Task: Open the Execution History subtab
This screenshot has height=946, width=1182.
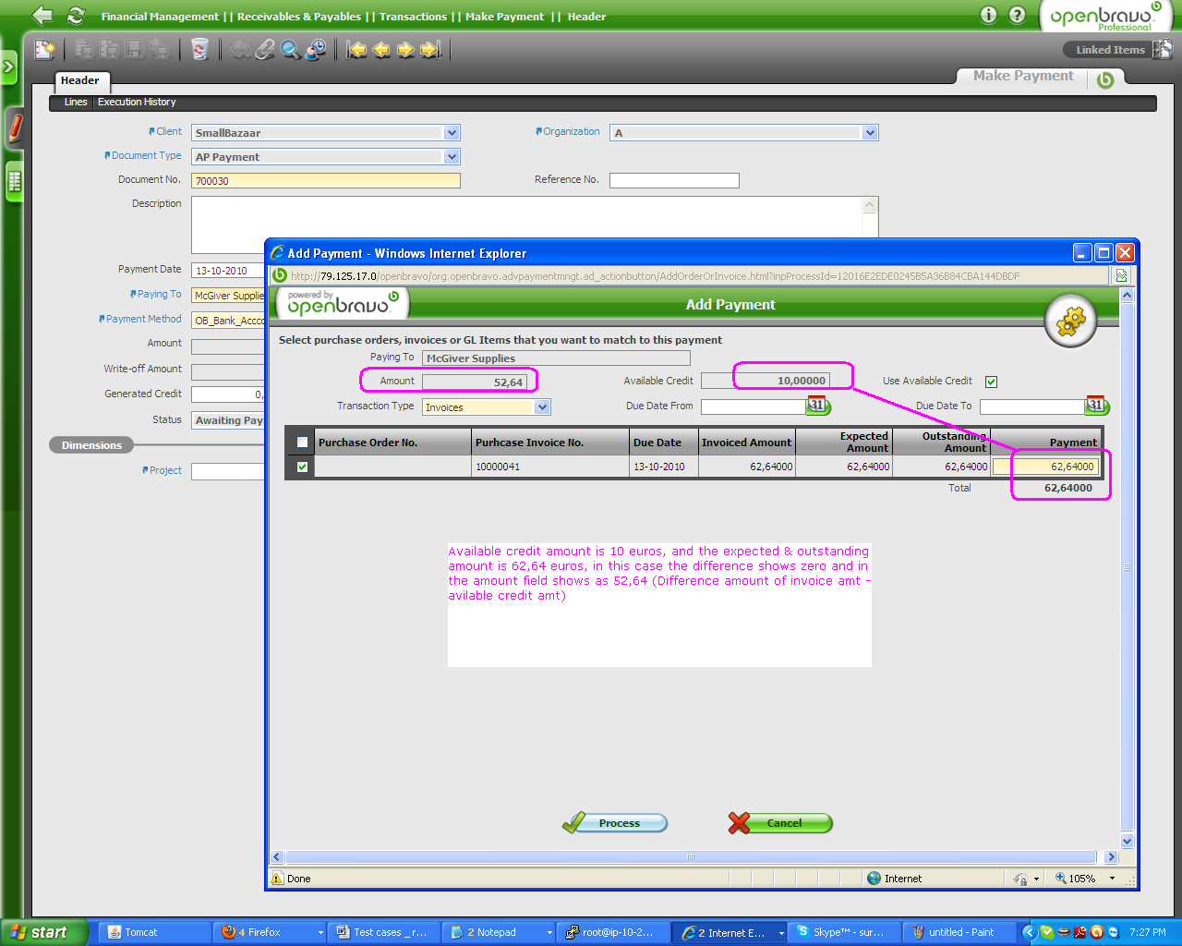Action: click(137, 103)
